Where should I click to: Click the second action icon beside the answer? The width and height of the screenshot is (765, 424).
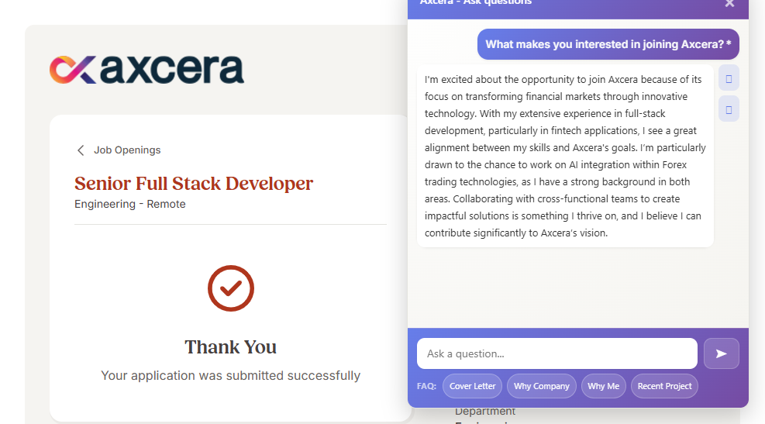click(x=729, y=109)
